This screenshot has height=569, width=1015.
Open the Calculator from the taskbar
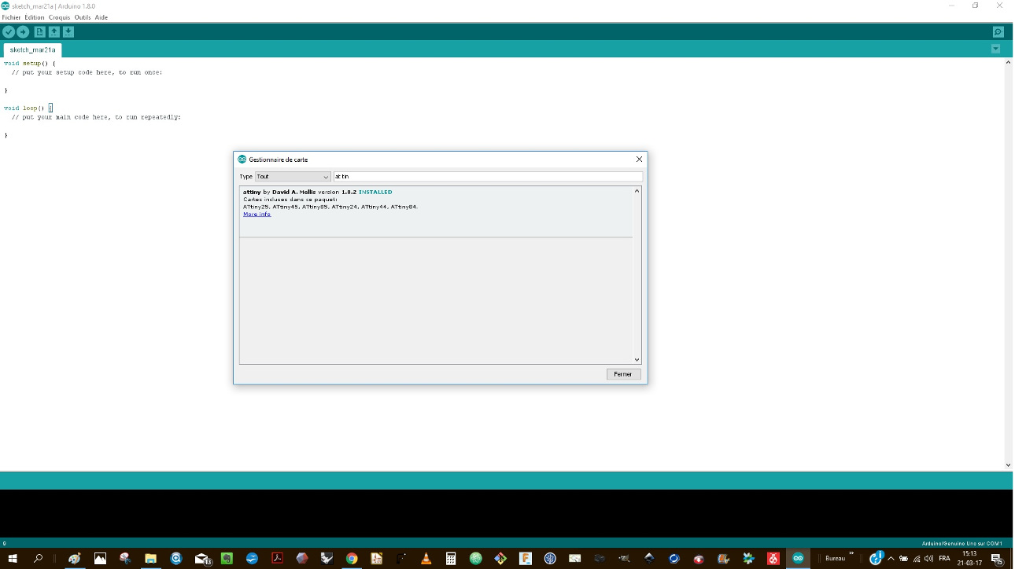click(451, 559)
